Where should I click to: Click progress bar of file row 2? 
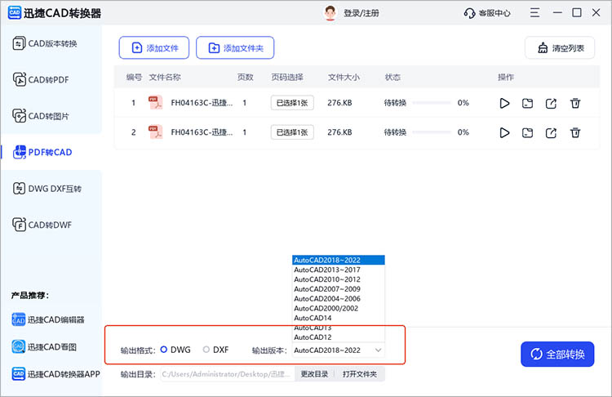tap(432, 132)
